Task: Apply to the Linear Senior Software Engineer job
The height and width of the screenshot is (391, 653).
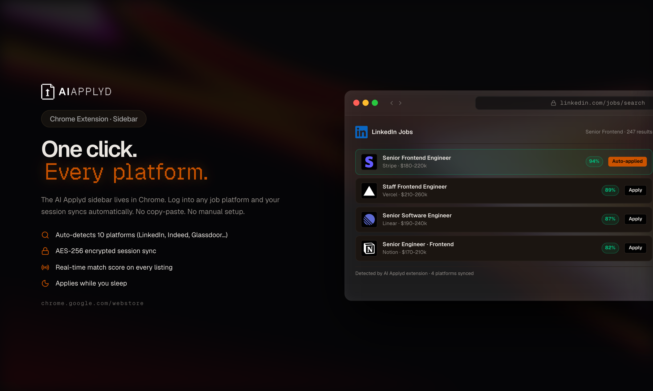Action: click(x=635, y=219)
